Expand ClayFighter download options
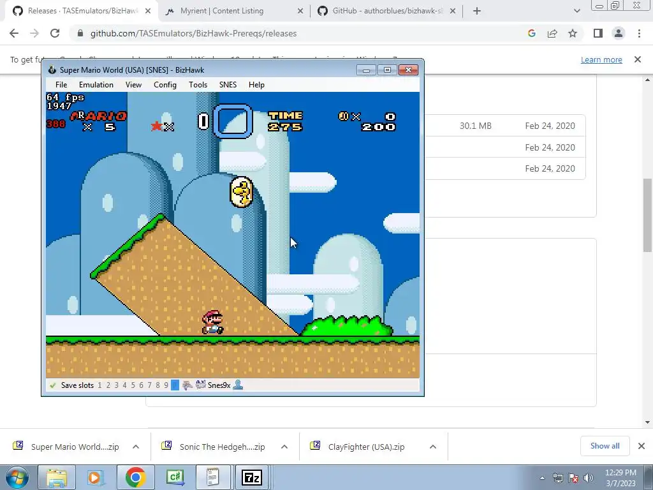The image size is (653, 490). 433,447
